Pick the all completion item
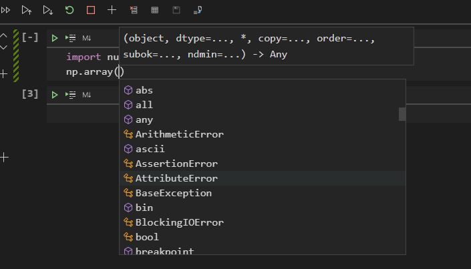Viewport: 471px width, 269px height. pyautogui.click(x=263, y=105)
